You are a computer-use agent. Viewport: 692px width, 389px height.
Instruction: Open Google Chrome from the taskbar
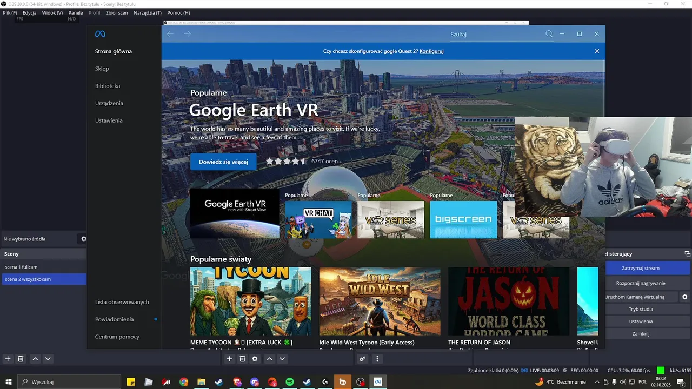coord(184,382)
